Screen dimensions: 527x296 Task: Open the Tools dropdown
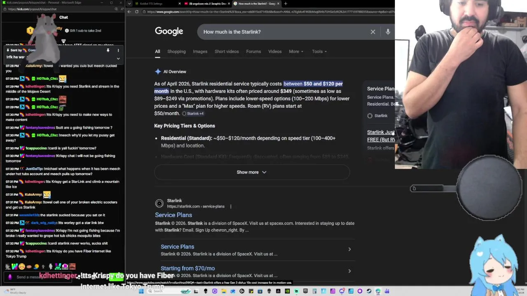(319, 51)
